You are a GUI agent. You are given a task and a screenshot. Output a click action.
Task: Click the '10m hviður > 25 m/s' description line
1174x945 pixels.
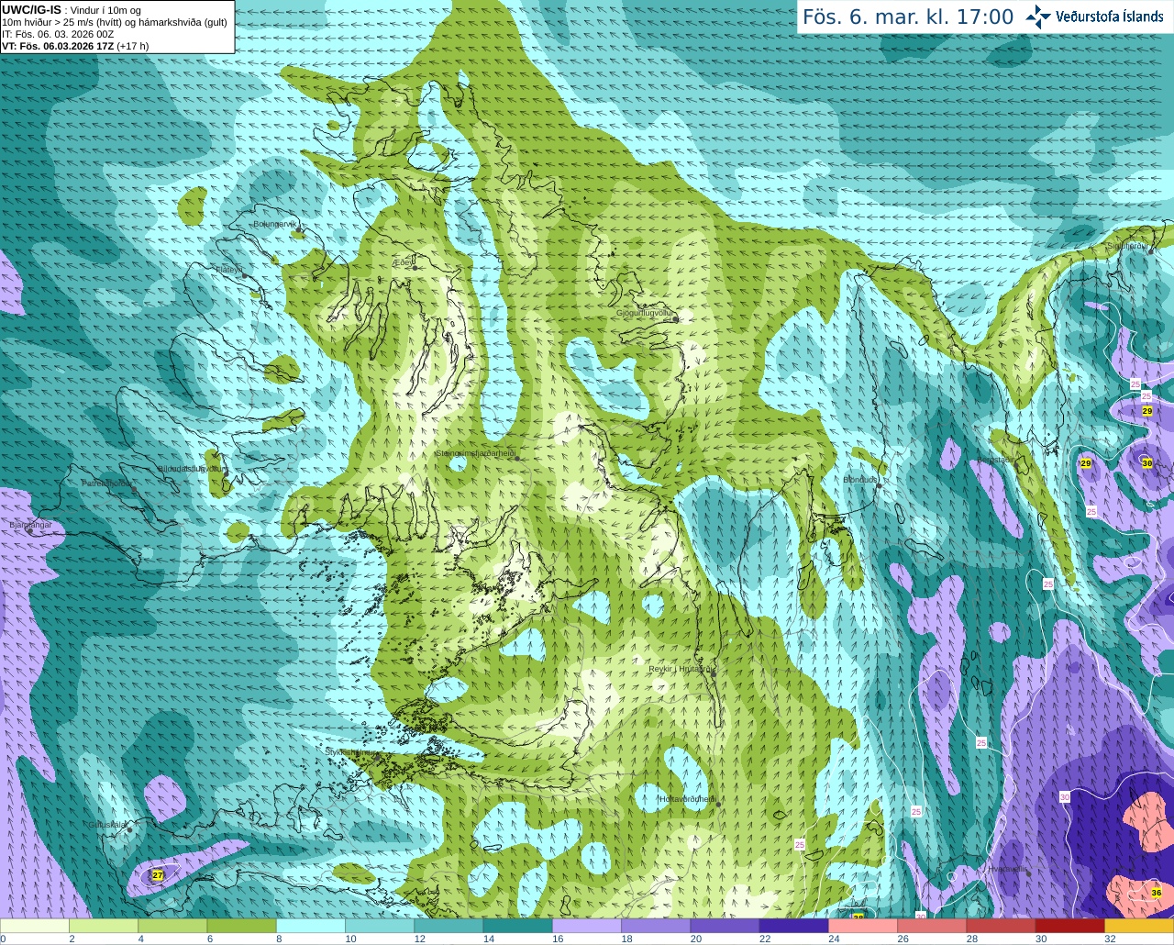[115, 22]
